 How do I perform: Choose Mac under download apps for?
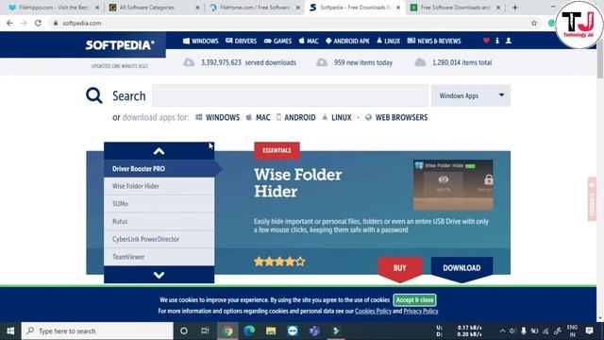[258, 117]
